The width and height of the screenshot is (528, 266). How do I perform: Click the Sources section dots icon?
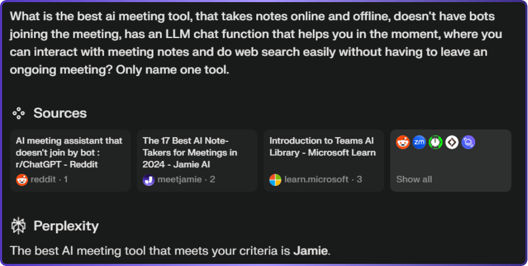click(x=18, y=113)
